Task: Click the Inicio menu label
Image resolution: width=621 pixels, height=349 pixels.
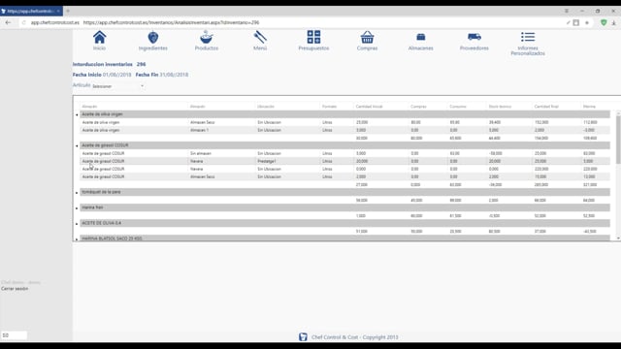Action: (x=99, y=48)
